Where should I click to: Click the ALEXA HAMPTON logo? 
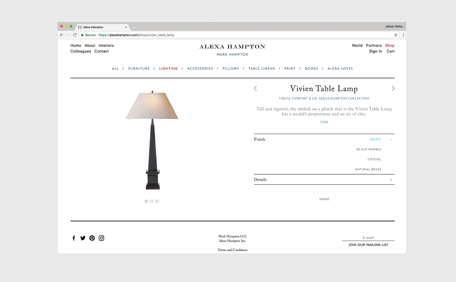(x=232, y=47)
